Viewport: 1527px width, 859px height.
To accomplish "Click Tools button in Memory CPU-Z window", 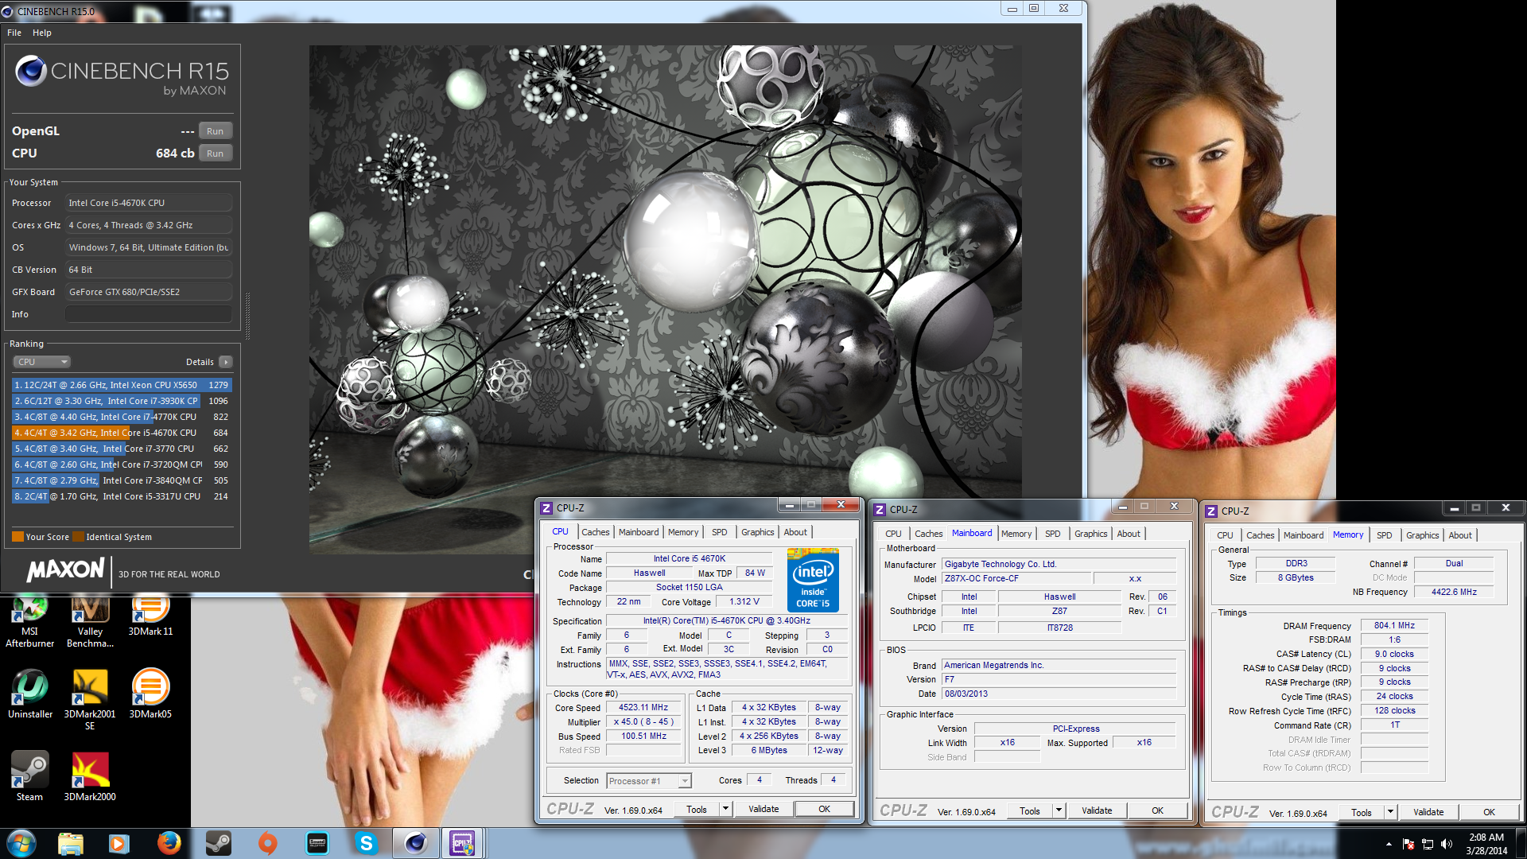I will pyautogui.click(x=1361, y=812).
